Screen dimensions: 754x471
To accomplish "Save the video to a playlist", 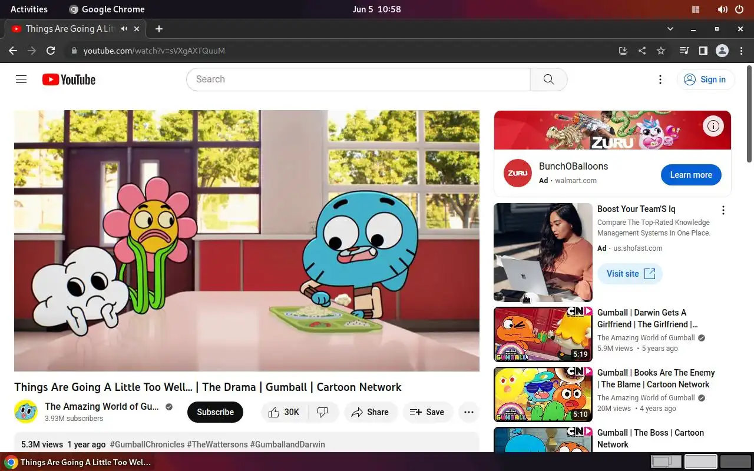I will coord(427,412).
